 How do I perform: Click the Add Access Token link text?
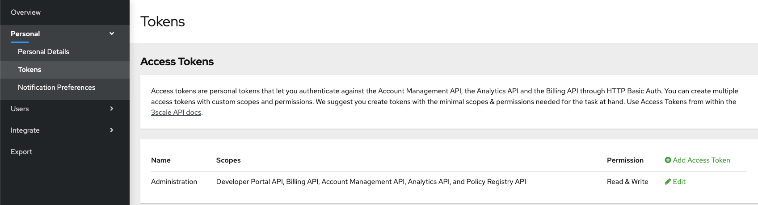click(701, 160)
